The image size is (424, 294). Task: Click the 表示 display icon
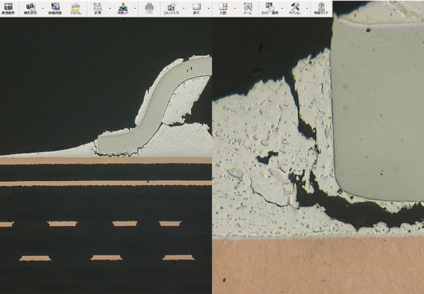click(196, 8)
